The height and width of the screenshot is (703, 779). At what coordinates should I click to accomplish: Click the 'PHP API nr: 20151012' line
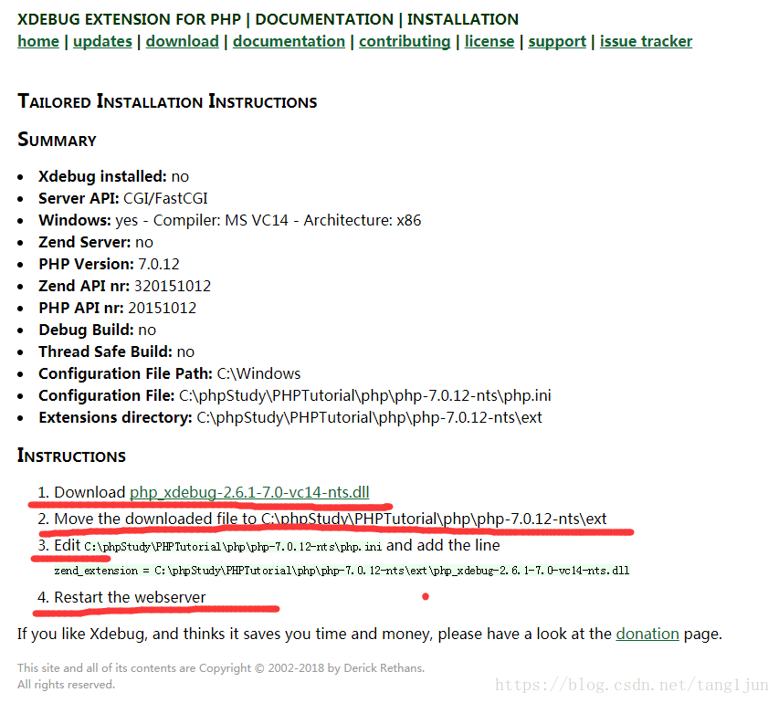click(x=118, y=308)
